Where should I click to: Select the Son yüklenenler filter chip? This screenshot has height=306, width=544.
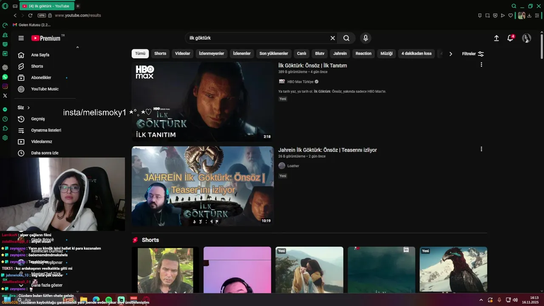click(274, 54)
